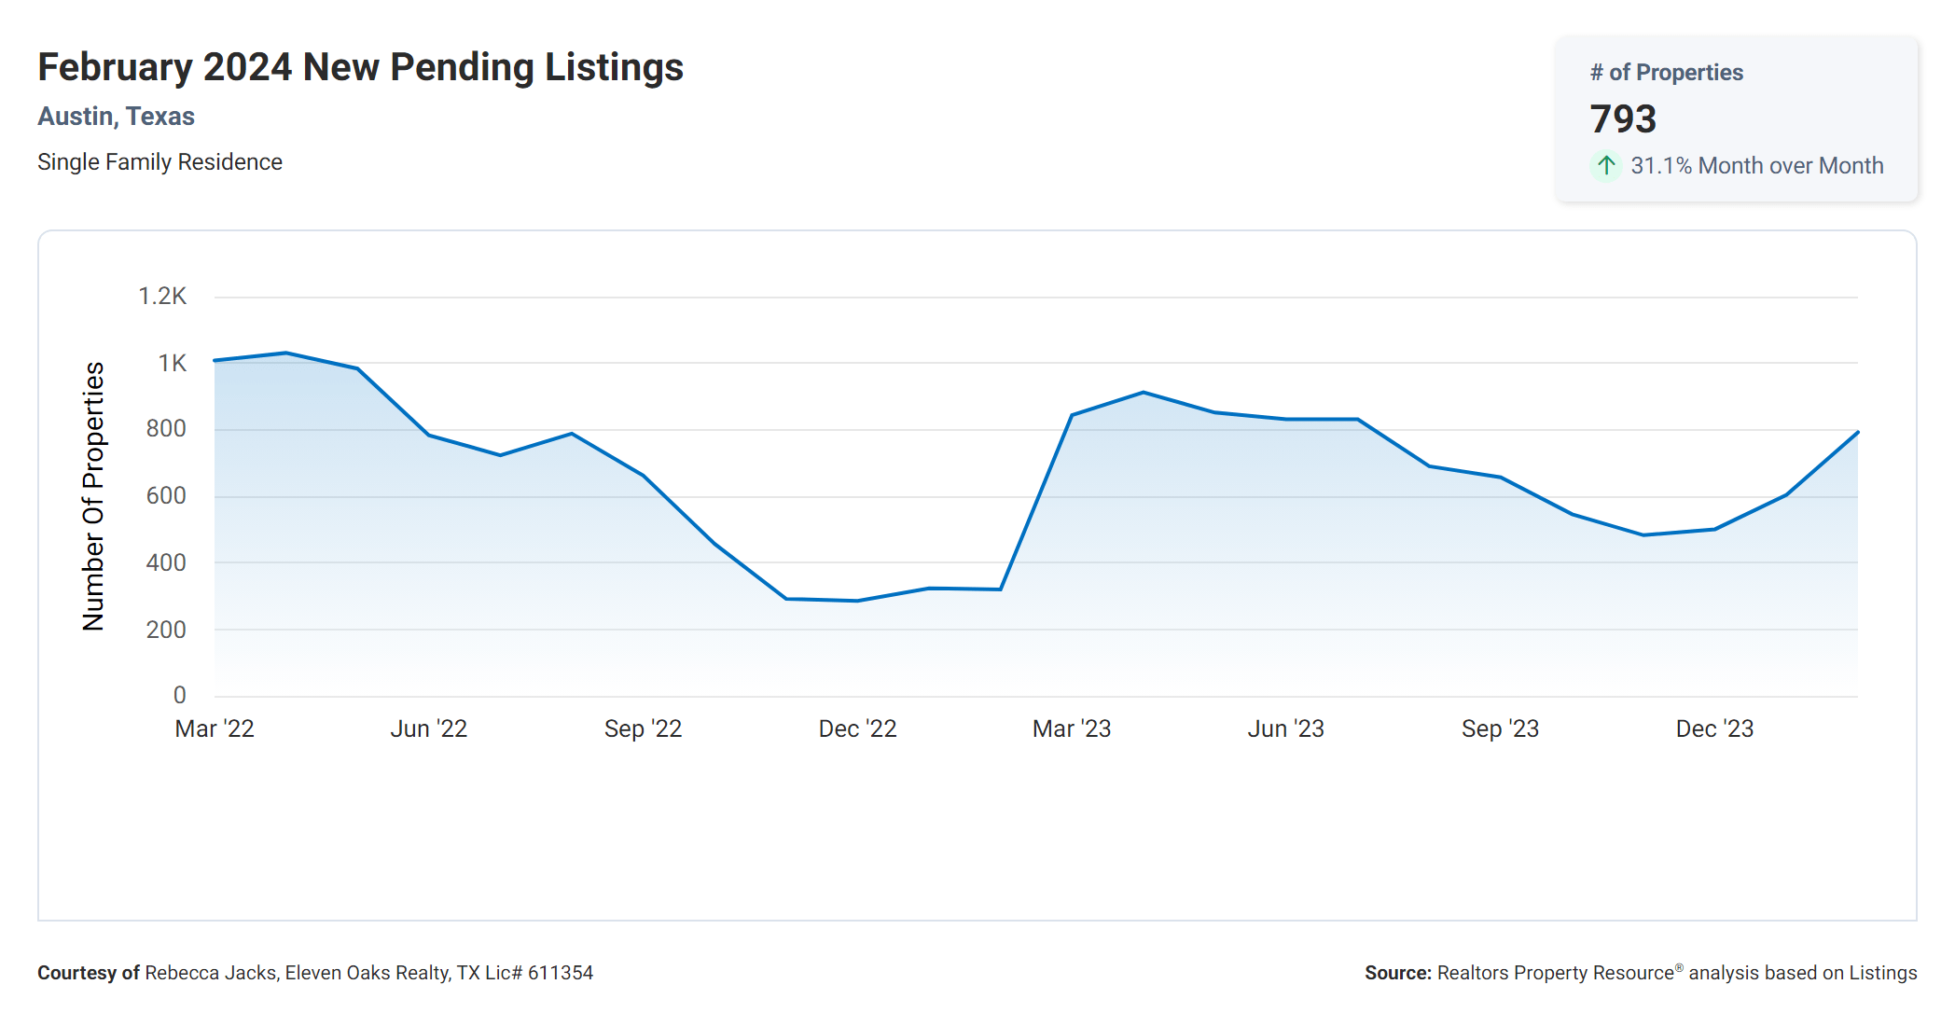Click the '# of Properties' card heading

[x=1666, y=73]
